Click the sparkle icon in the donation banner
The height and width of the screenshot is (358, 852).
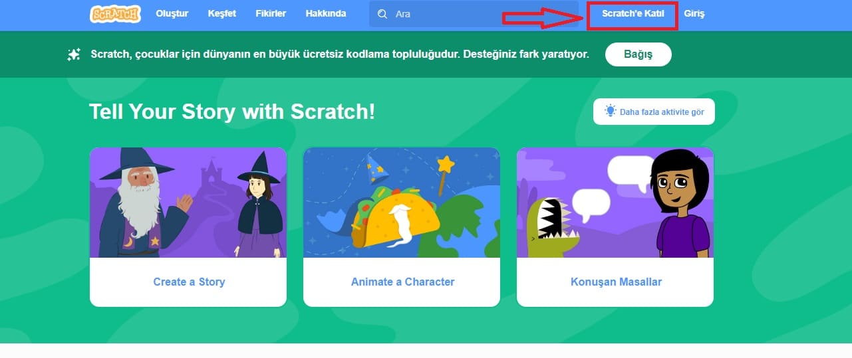pyautogui.click(x=74, y=54)
